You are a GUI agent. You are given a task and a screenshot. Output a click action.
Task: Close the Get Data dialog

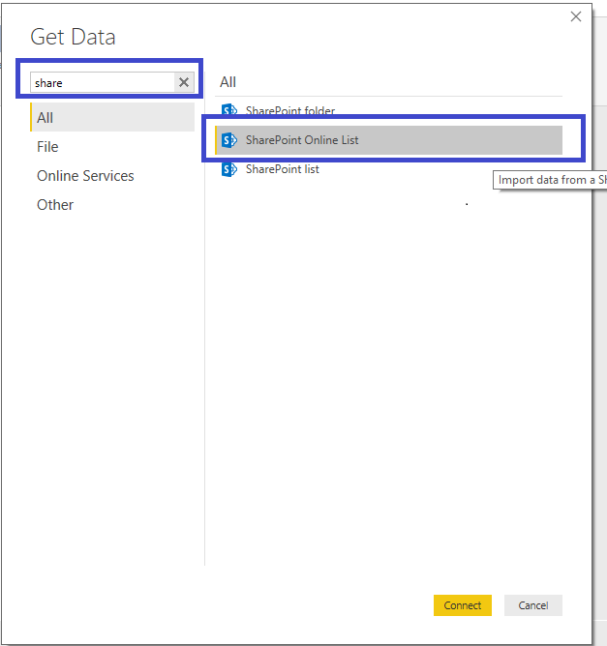(x=576, y=16)
